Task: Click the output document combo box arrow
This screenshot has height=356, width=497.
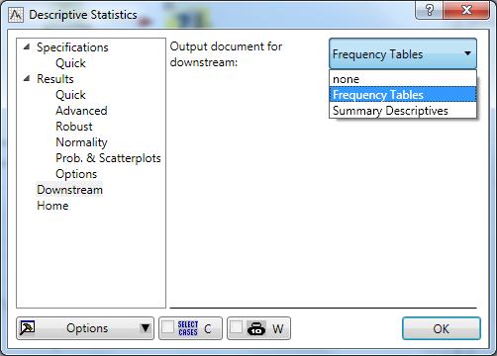Action: pyautogui.click(x=467, y=53)
